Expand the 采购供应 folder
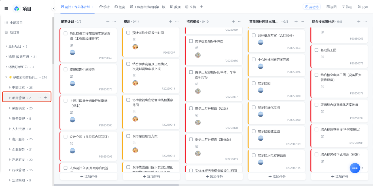This screenshot has height=186, width=373. click(10, 108)
